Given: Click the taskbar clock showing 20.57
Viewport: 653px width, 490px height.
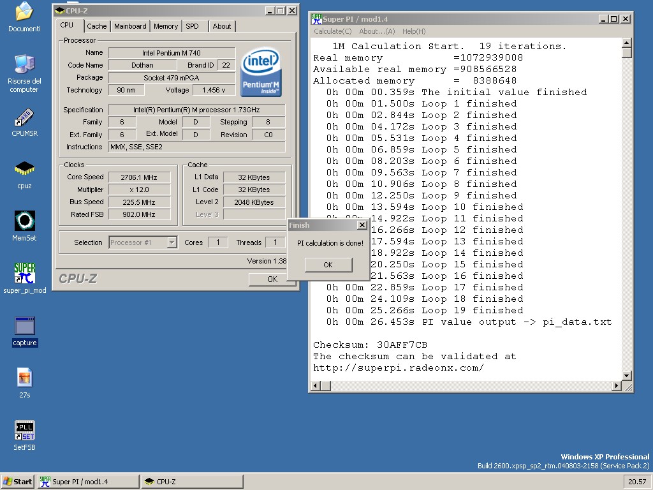Looking at the screenshot, I should [637, 481].
